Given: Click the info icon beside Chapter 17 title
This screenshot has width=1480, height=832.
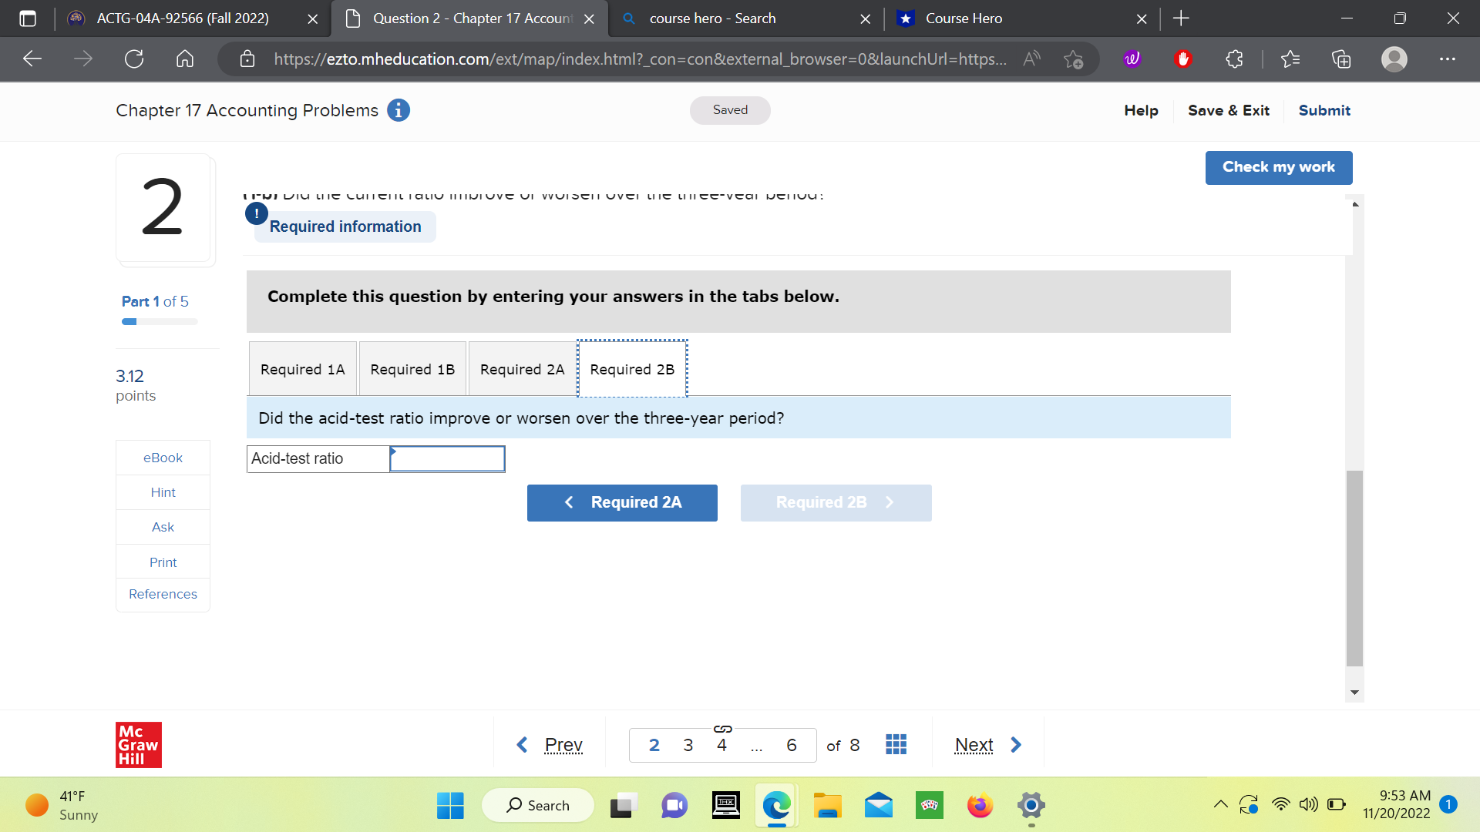Looking at the screenshot, I should (398, 110).
